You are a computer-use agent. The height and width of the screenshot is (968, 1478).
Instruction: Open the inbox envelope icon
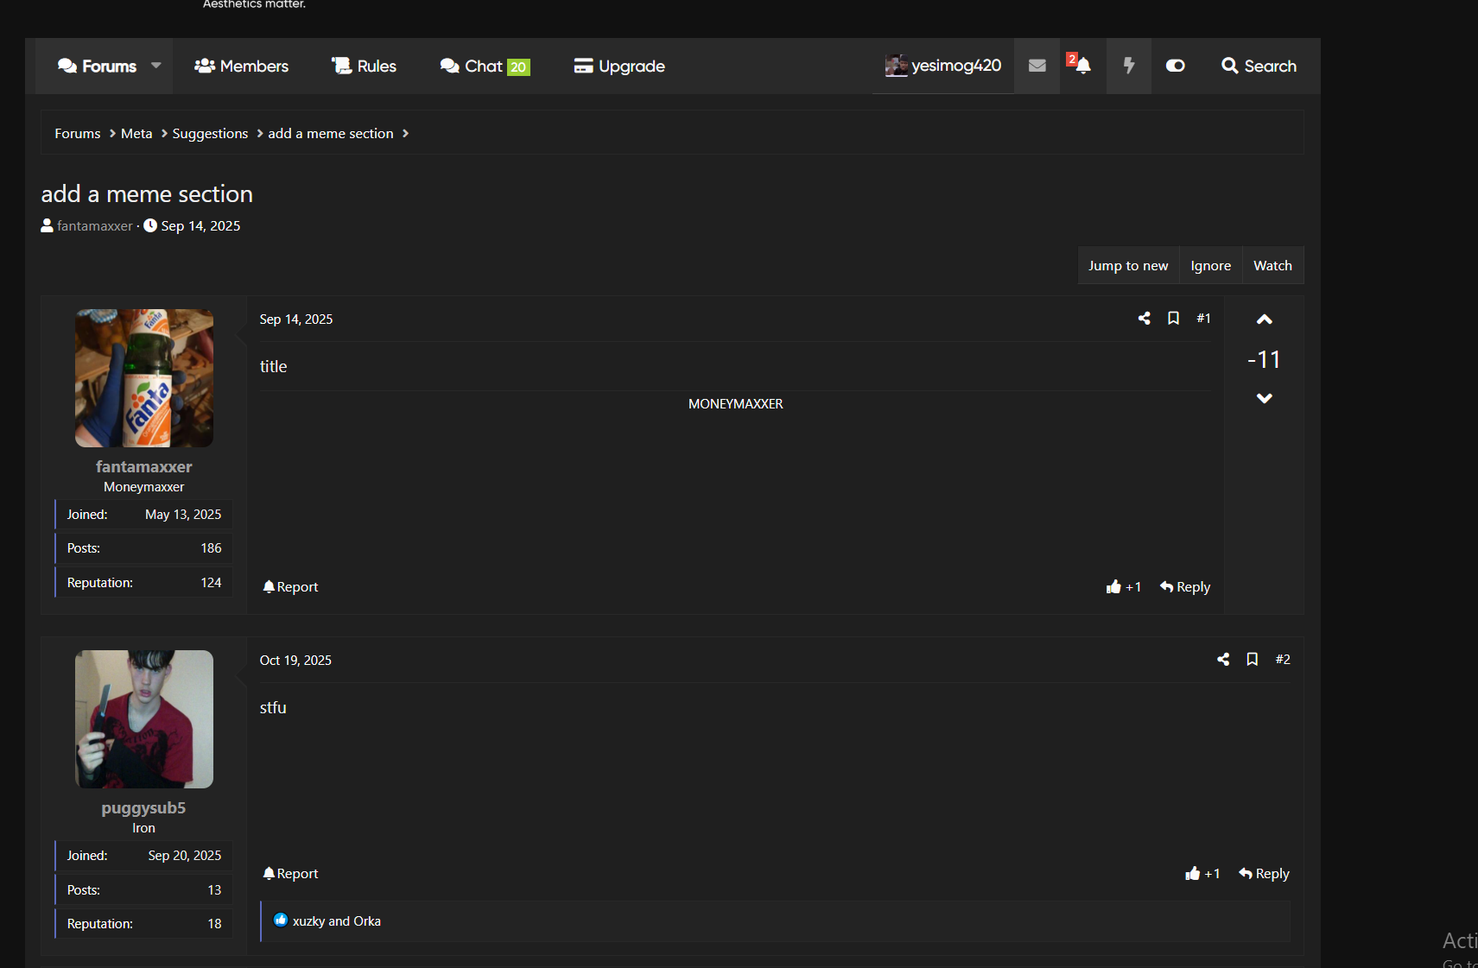click(1037, 66)
